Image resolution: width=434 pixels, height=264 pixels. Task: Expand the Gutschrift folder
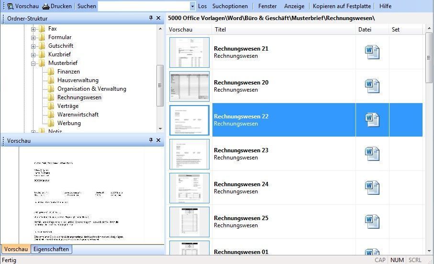point(33,46)
